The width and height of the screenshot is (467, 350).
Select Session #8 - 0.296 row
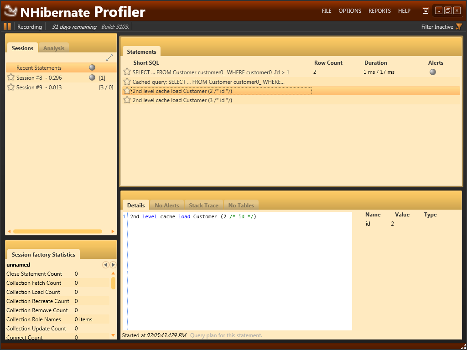click(62, 77)
